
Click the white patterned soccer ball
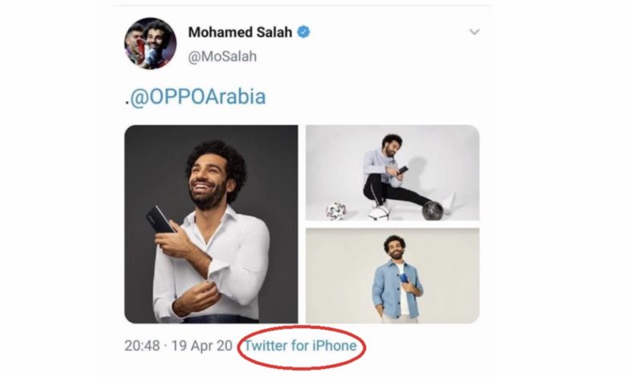335,212
